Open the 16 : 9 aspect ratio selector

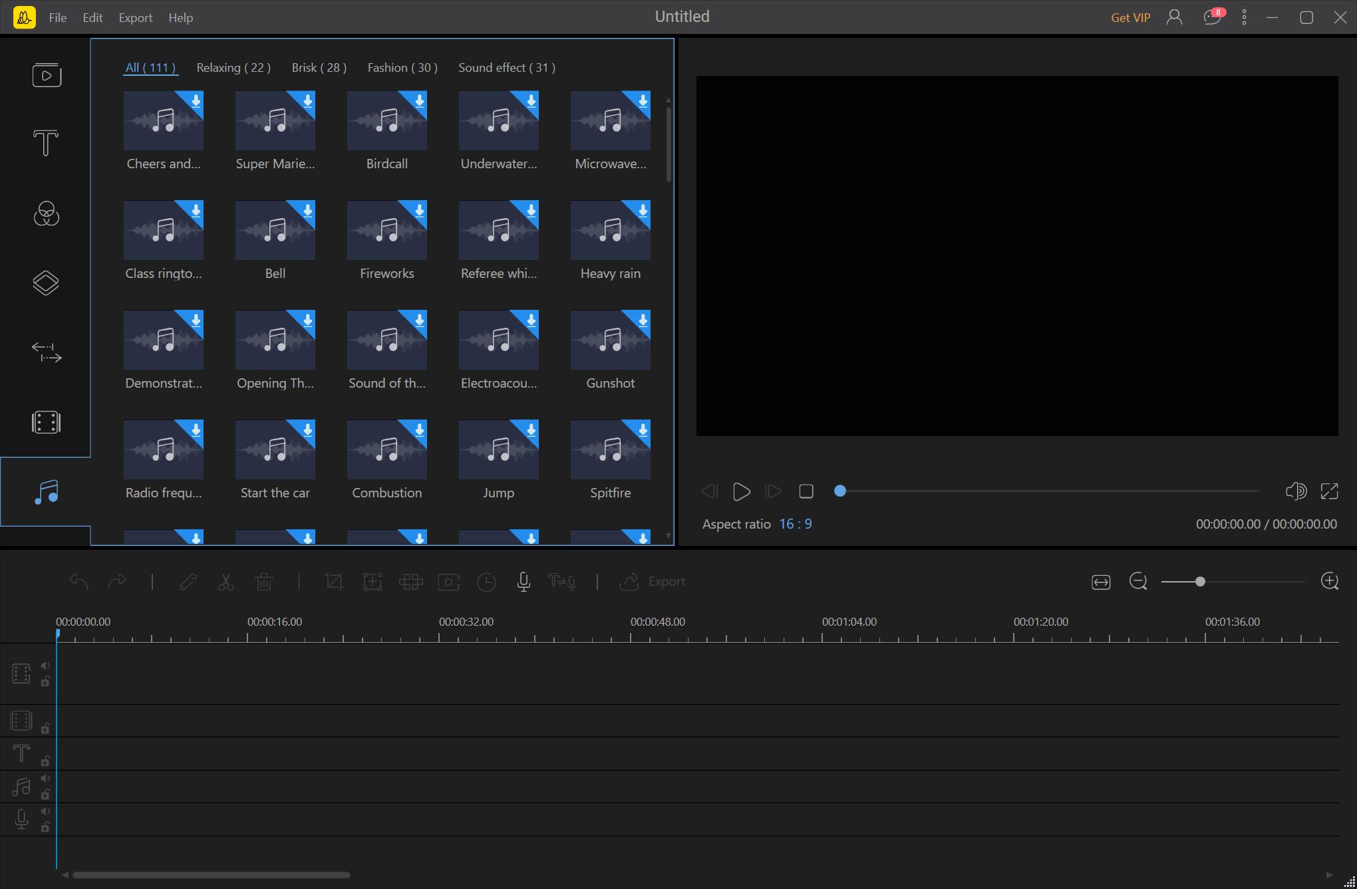tap(795, 524)
